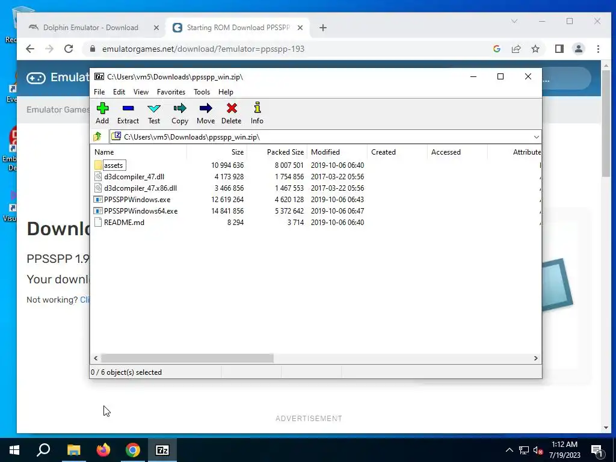Open Chrome tab search chevron
The width and height of the screenshot is (616, 462).
[x=514, y=21]
